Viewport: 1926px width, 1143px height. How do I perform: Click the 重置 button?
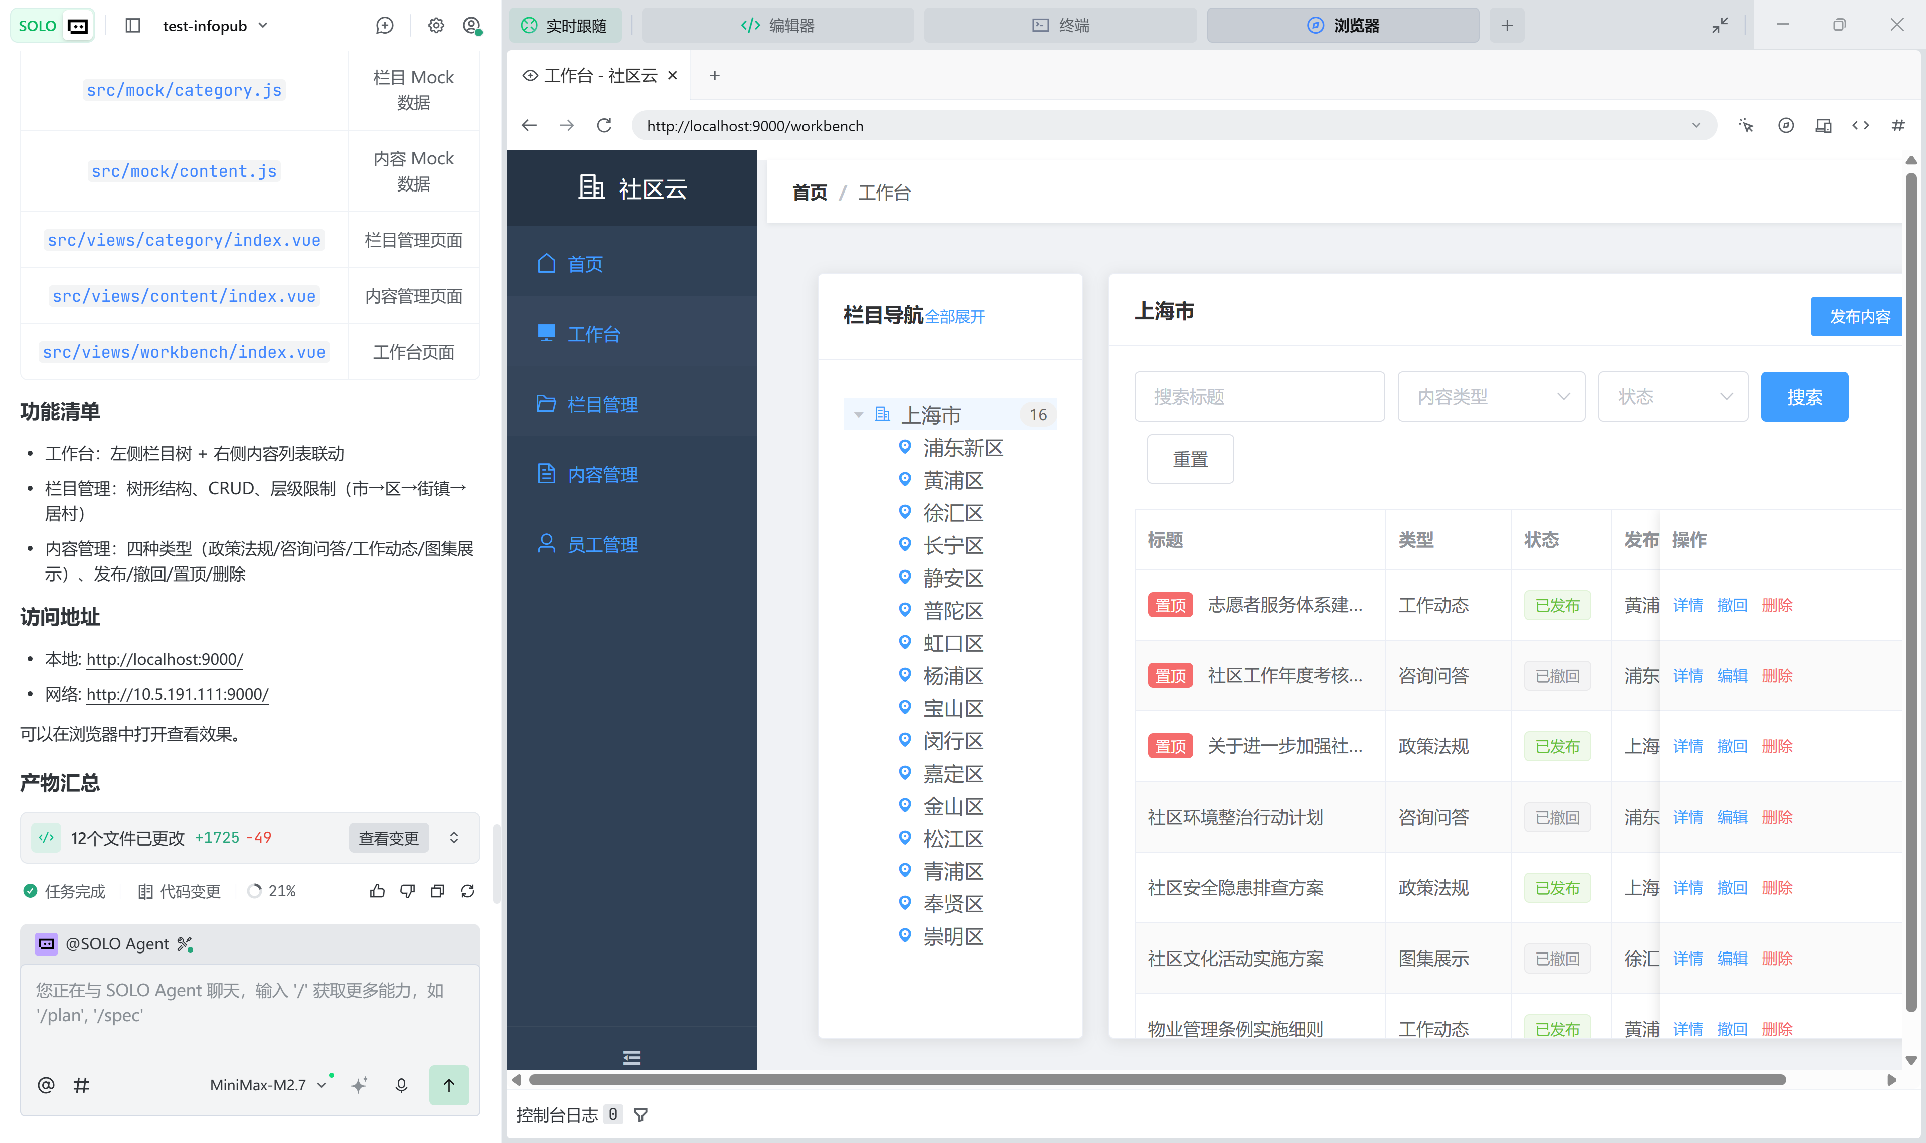click(x=1190, y=459)
